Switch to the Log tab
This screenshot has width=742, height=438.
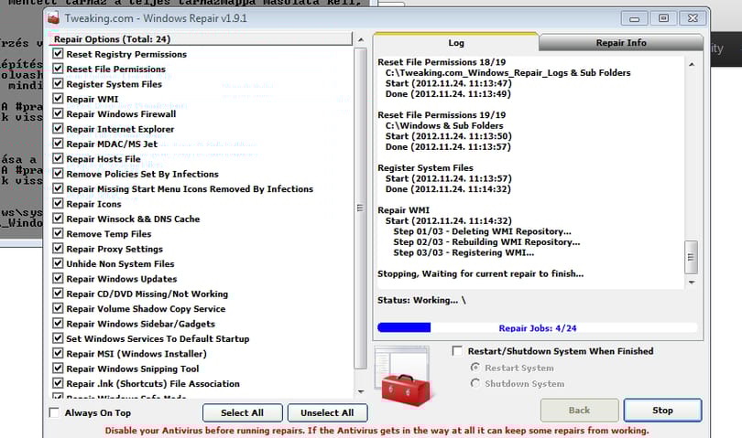456,43
